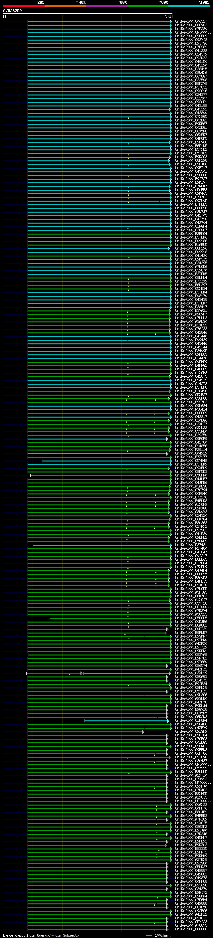Select hit label UniRef100_P14856
Image resolution: width=213 pixels, height=938 pixels.
click(191, 446)
